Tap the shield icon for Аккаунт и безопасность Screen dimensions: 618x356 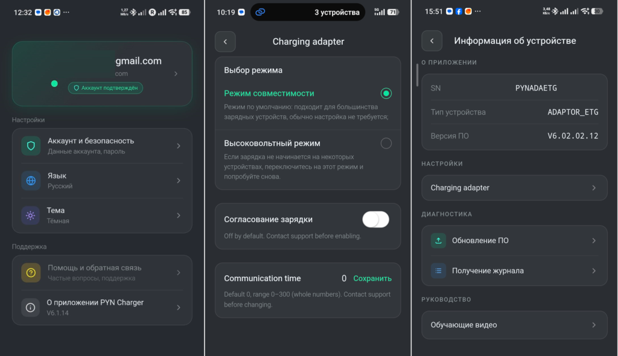[x=31, y=146]
